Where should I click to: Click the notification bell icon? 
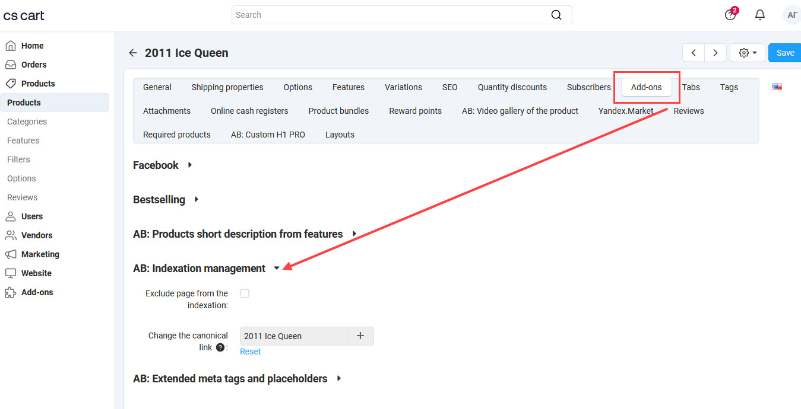(759, 14)
